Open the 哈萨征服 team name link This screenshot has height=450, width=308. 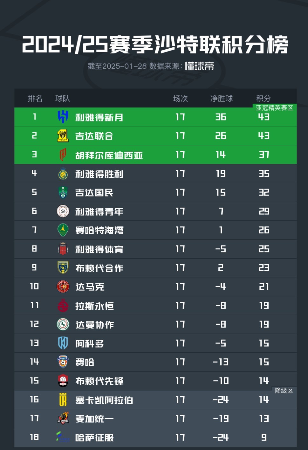pos(94,438)
